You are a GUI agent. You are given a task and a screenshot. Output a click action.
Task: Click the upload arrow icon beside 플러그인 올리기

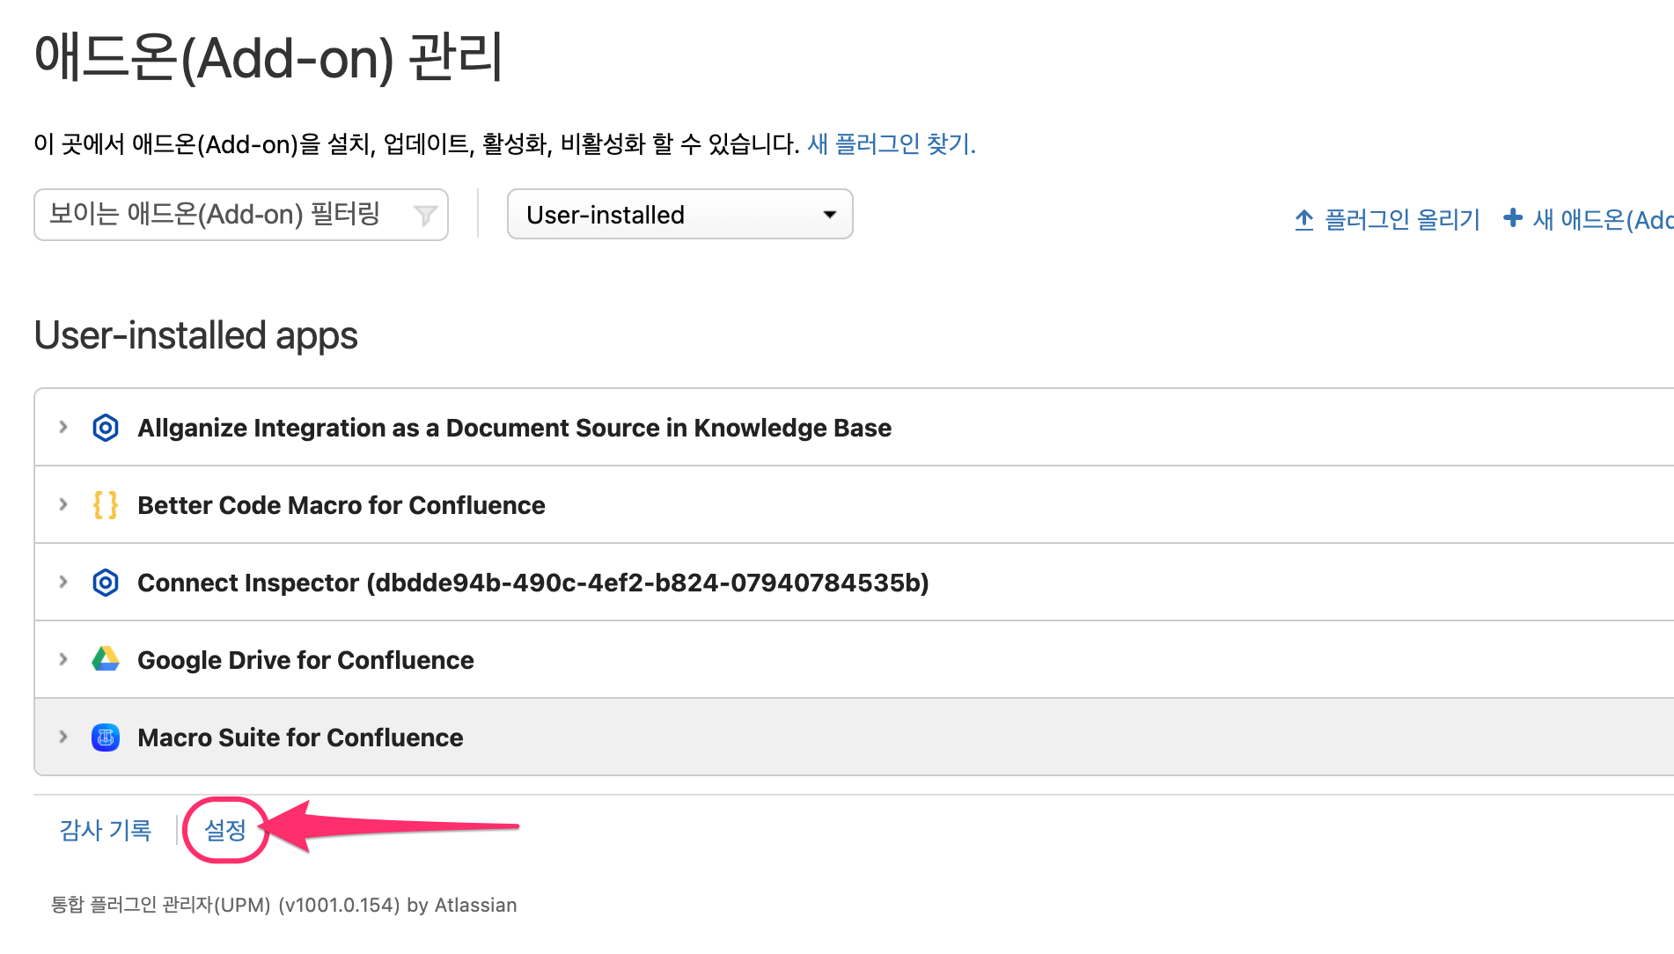click(1304, 219)
